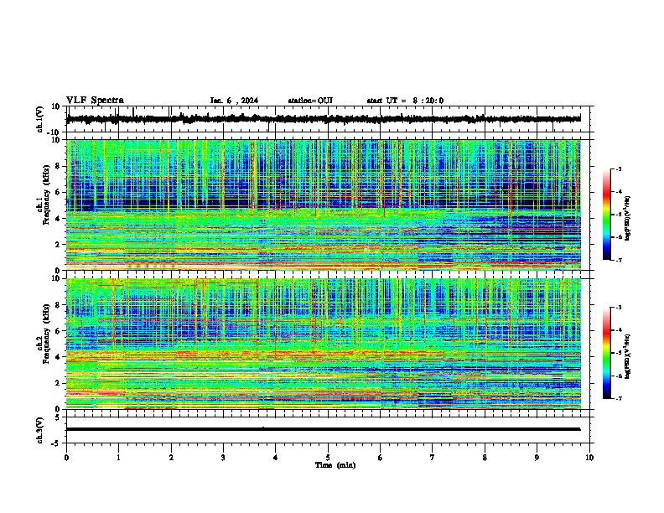664x513 pixels.
Task: Click time axis tick label 5
Action: pos(328,458)
